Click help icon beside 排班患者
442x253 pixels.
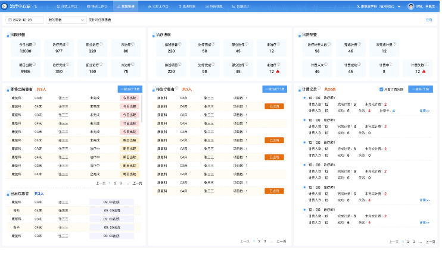(x=179, y=44)
